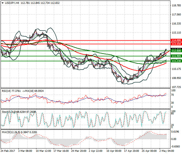Click the 113.550 red price level label
Screen dimensions: 182x154
[176, 44]
